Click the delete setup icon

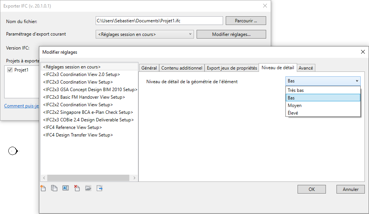point(77,188)
